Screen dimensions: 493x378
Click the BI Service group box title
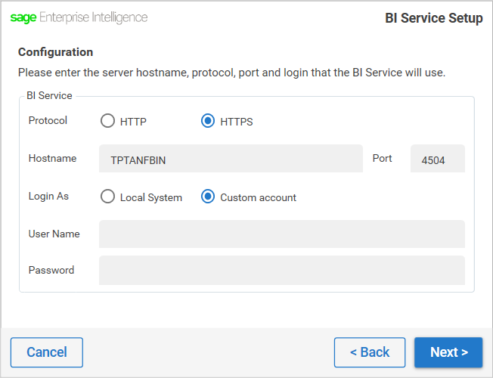click(x=49, y=95)
